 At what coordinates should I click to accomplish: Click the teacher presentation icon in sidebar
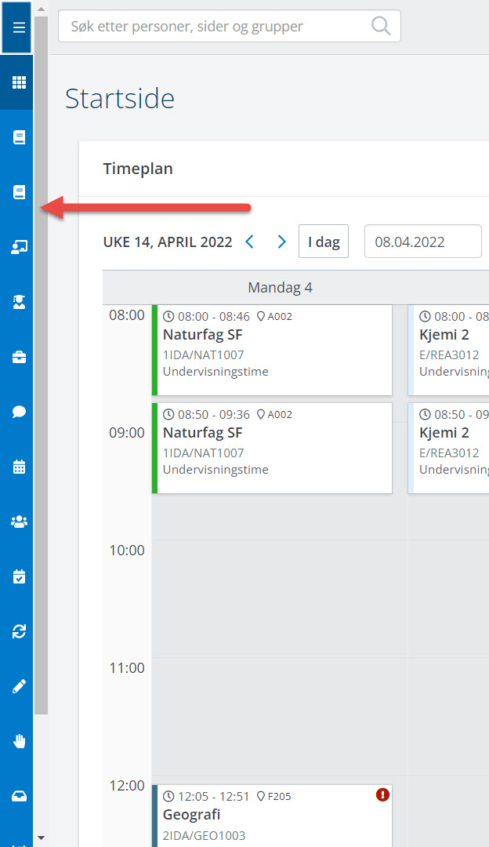[x=19, y=247]
